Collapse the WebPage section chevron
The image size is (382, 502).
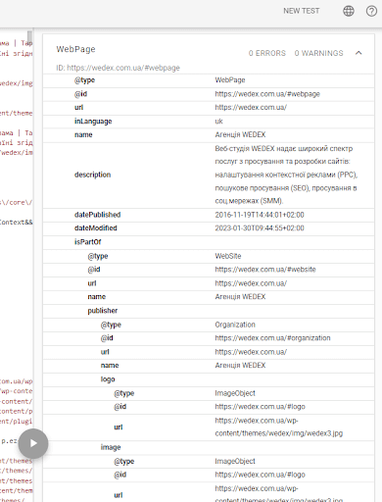click(358, 53)
